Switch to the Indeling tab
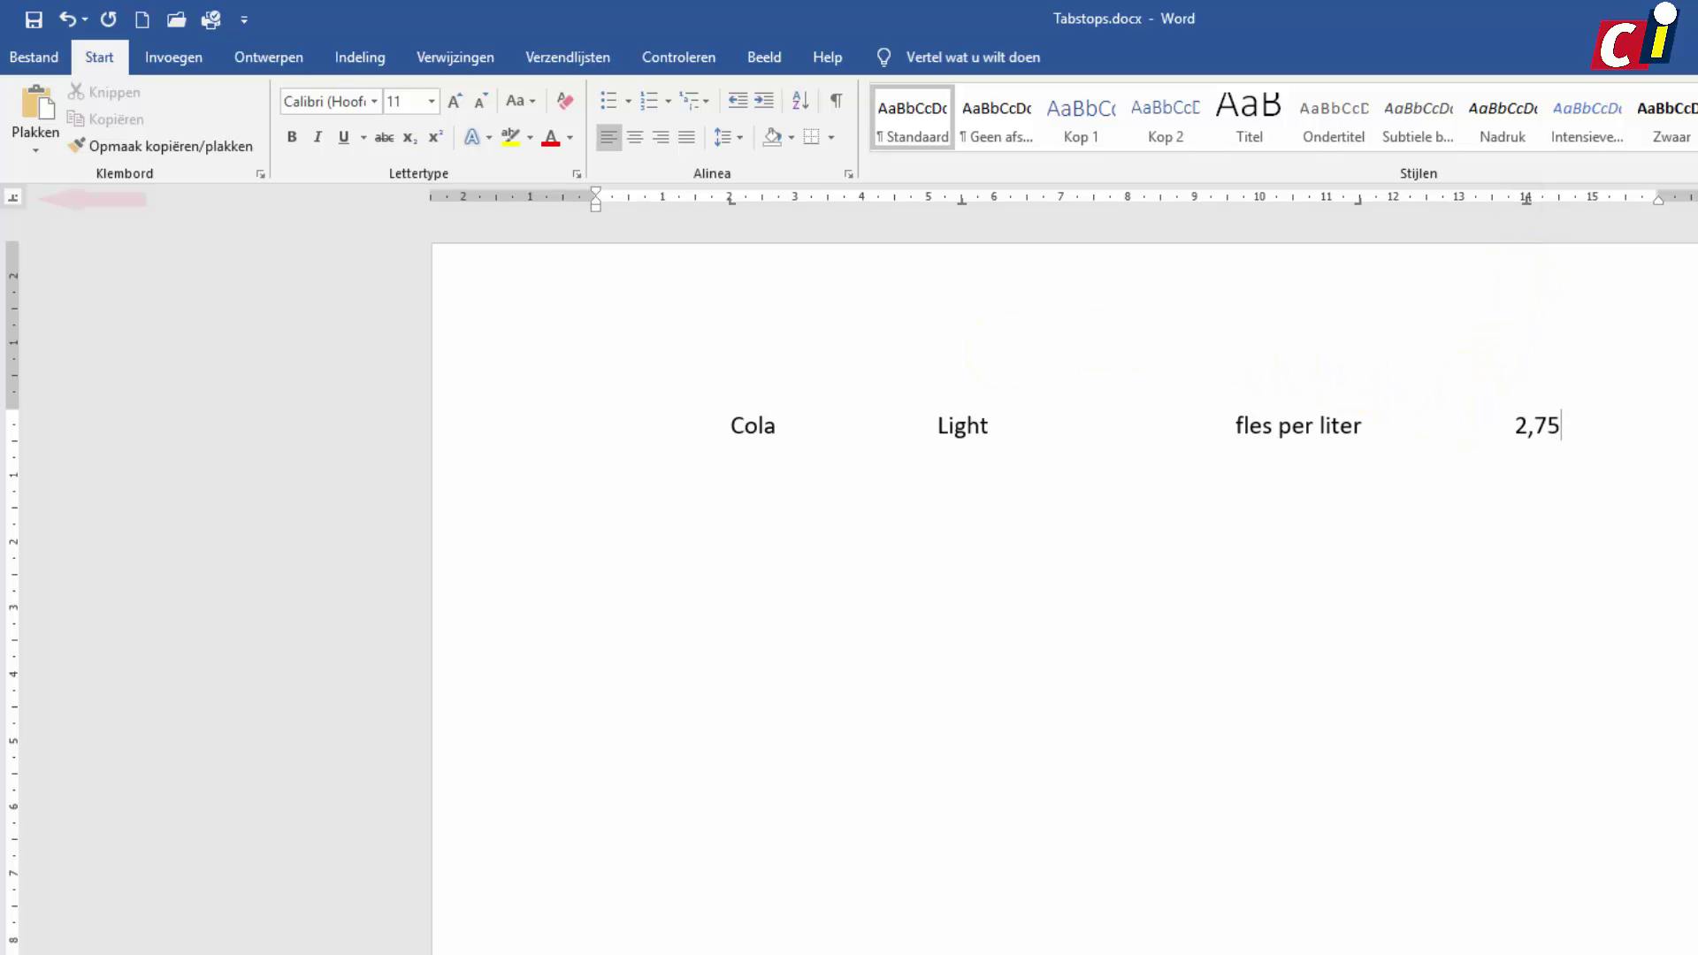Image resolution: width=1698 pixels, height=955 pixels. click(x=359, y=57)
